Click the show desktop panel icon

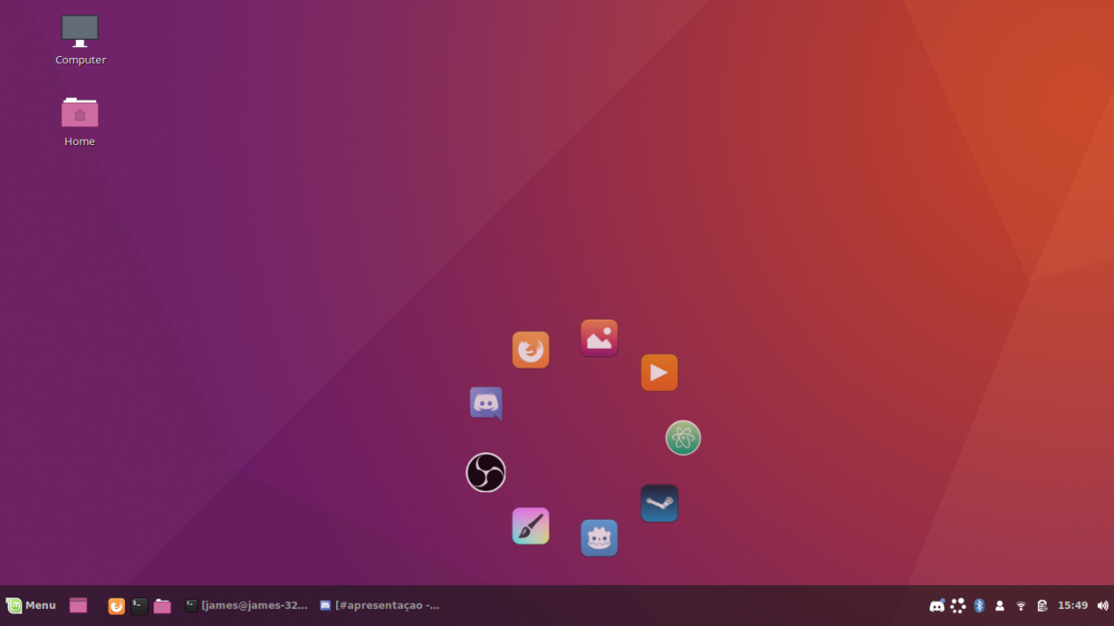[x=78, y=606]
